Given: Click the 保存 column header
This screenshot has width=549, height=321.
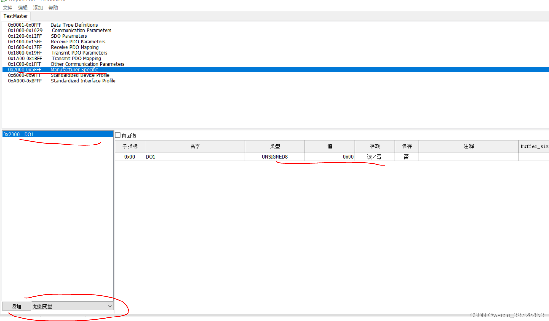Looking at the screenshot, I should click(407, 146).
